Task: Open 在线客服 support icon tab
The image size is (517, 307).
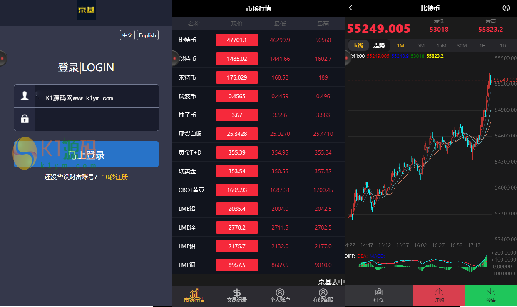Action: [323, 292]
